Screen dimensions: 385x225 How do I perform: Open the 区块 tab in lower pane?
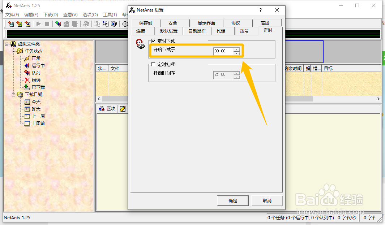107,109
